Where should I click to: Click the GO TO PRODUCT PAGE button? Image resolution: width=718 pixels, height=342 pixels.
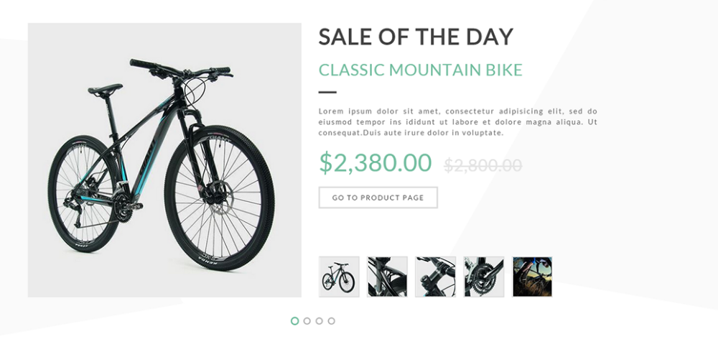378,198
